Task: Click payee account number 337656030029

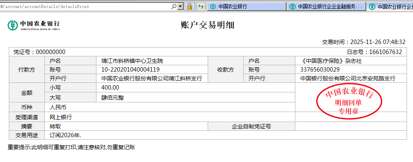Action: point(320,70)
